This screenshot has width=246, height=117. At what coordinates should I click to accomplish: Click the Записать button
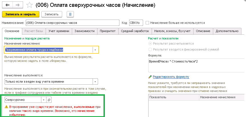click(x=52, y=14)
